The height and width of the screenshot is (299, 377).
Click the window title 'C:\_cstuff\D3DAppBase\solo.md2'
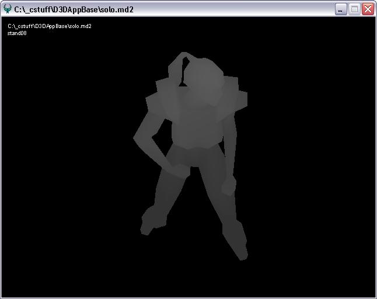(74, 9)
